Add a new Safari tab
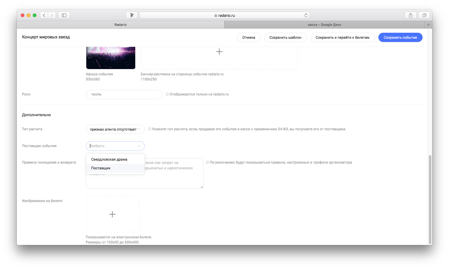The height and width of the screenshot is (269, 449). pos(429,25)
